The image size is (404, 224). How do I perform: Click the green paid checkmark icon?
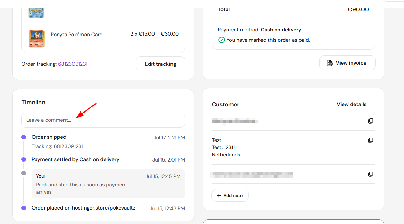click(x=221, y=40)
